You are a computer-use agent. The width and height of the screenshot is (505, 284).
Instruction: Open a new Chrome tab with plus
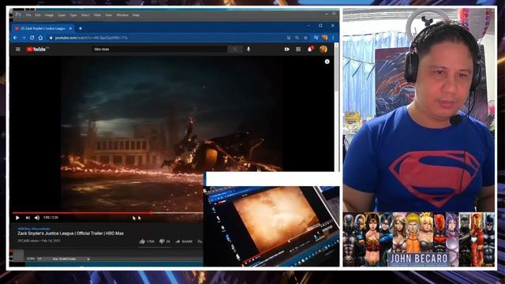pos(80,28)
